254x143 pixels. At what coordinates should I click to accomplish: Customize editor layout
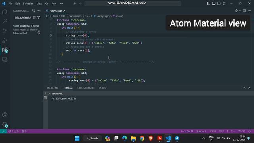pos(224,4)
